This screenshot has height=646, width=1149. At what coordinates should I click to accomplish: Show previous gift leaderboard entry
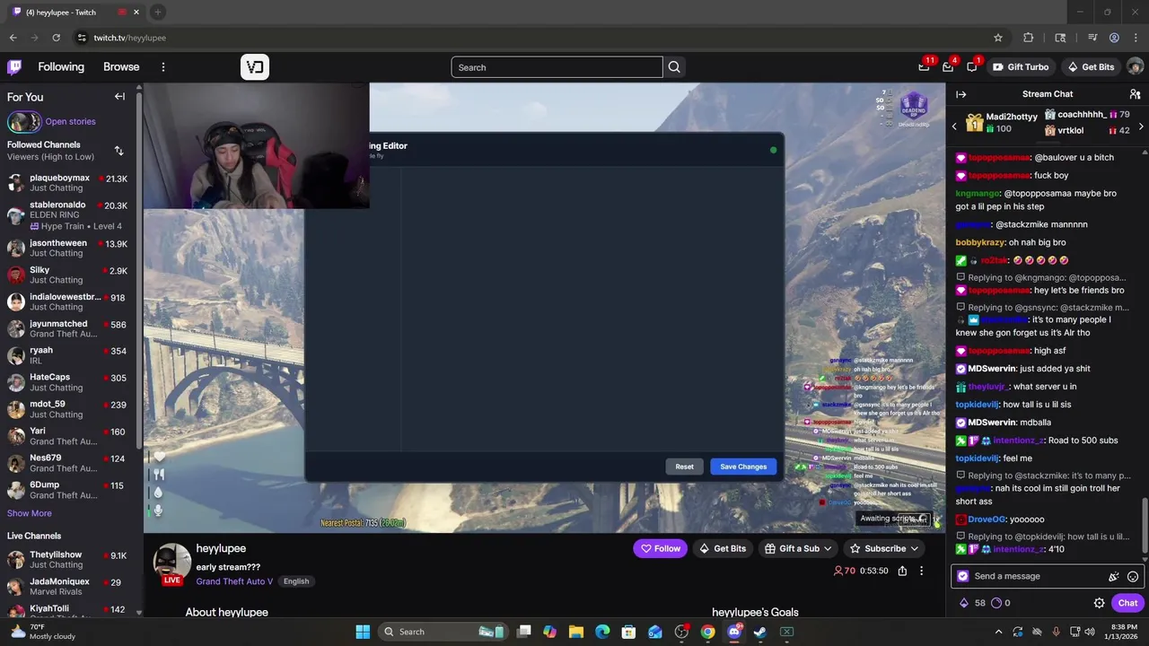[954, 127]
